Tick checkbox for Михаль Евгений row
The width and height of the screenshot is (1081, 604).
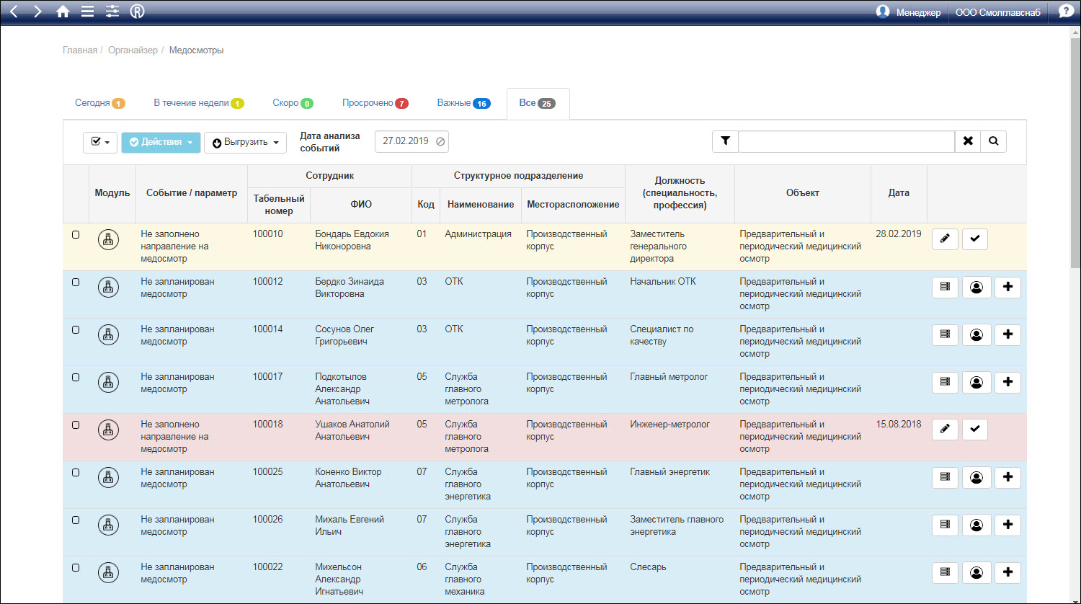76,520
